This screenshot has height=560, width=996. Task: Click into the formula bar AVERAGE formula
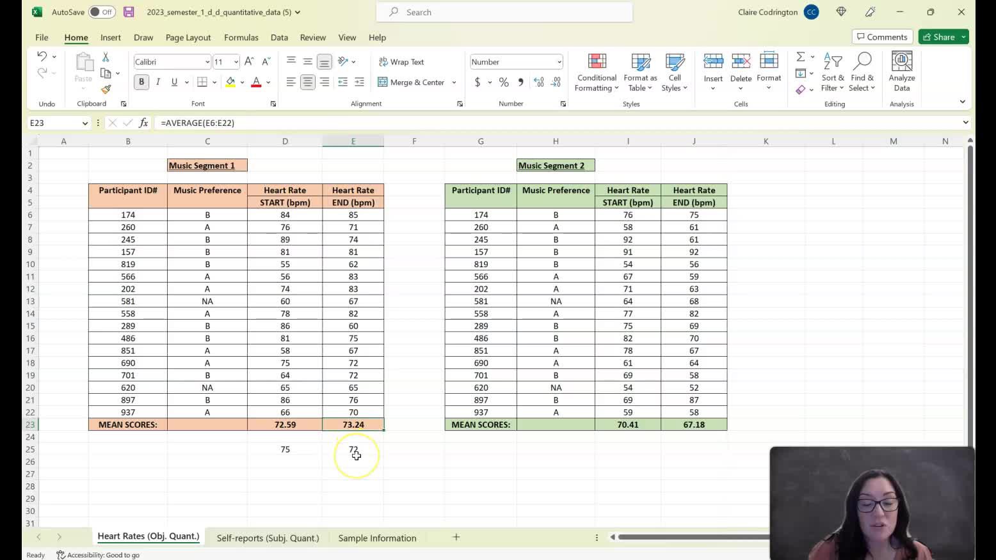[x=198, y=123]
